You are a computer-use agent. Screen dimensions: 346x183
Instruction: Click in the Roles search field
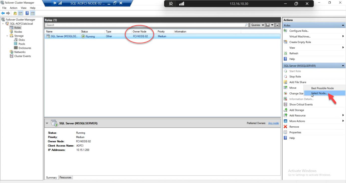[x=145, y=25]
